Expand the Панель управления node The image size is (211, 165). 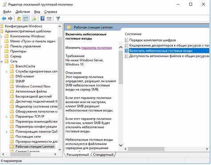pos(1,46)
